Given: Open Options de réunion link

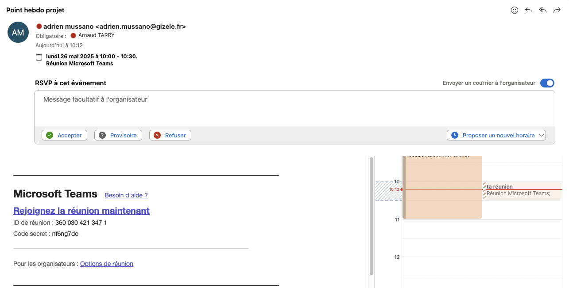Looking at the screenshot, I should 106,264.
